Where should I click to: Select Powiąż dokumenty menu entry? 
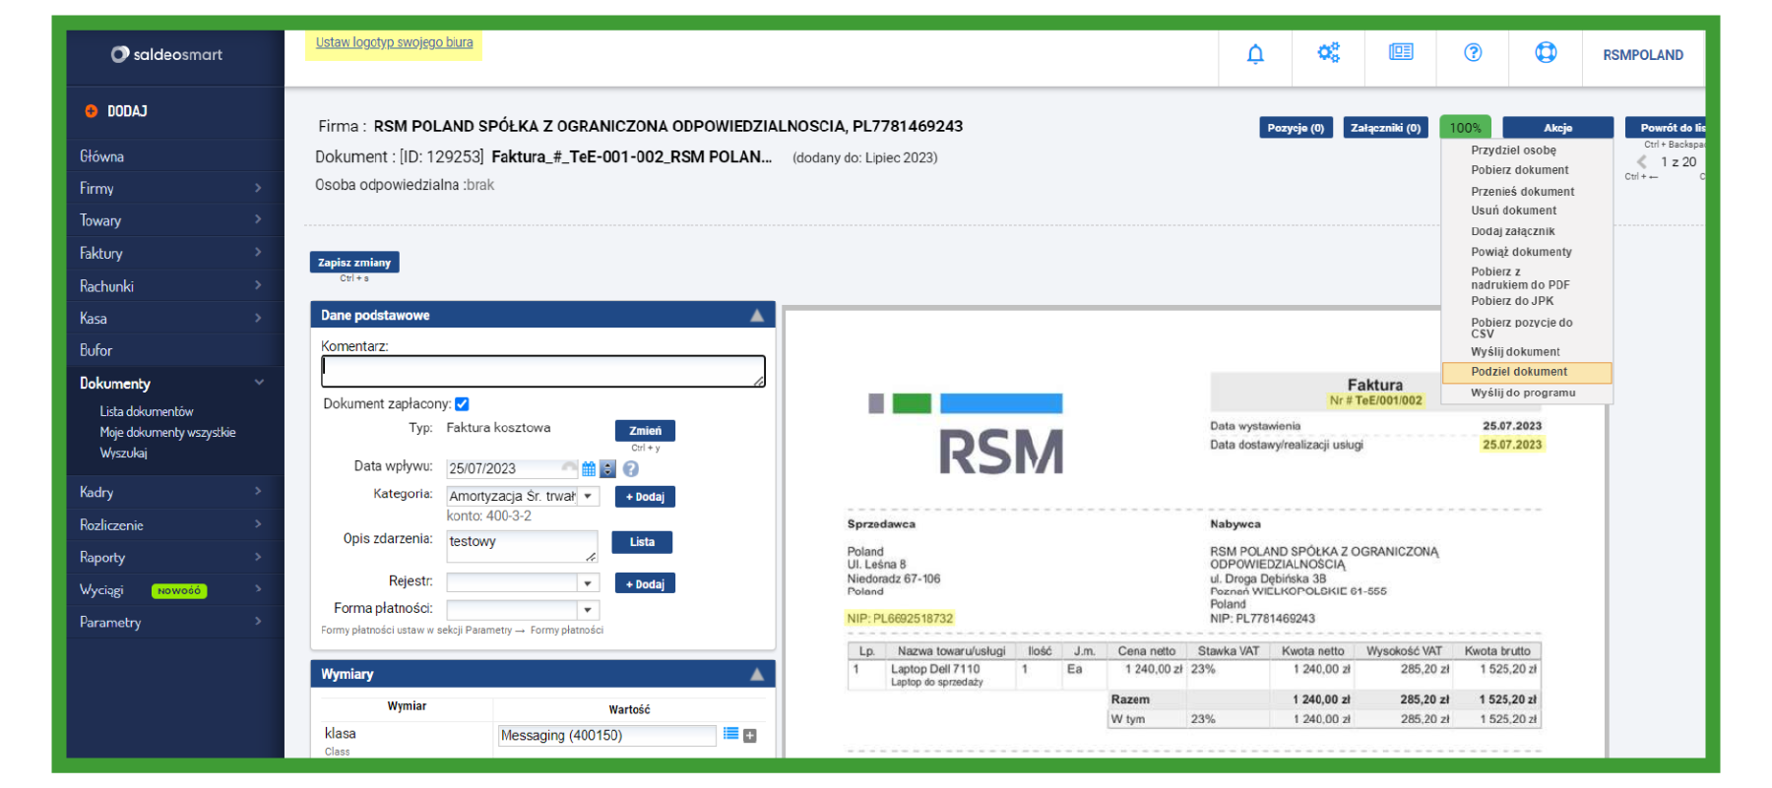(x=1521, y=252)
